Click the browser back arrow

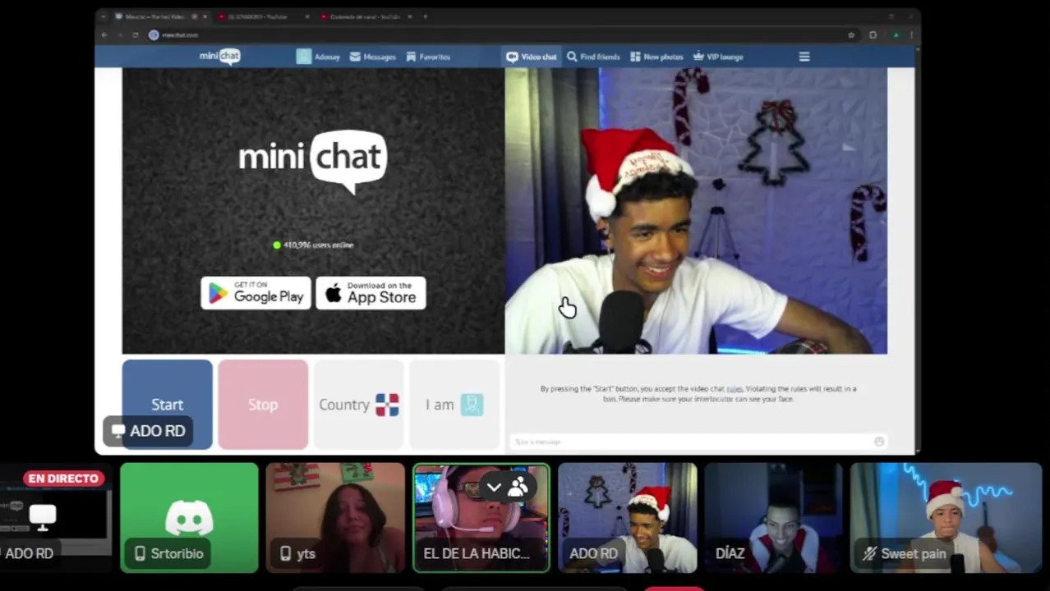[104, 35]
